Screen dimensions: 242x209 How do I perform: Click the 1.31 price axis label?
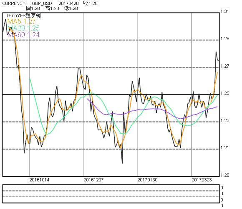(224, 11)
